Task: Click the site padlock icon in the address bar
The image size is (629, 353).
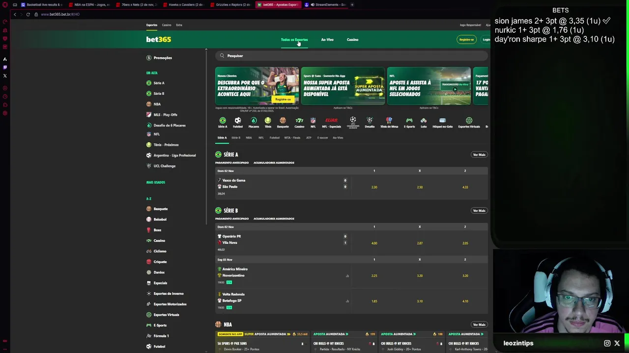Action: (x=36, y=14)
